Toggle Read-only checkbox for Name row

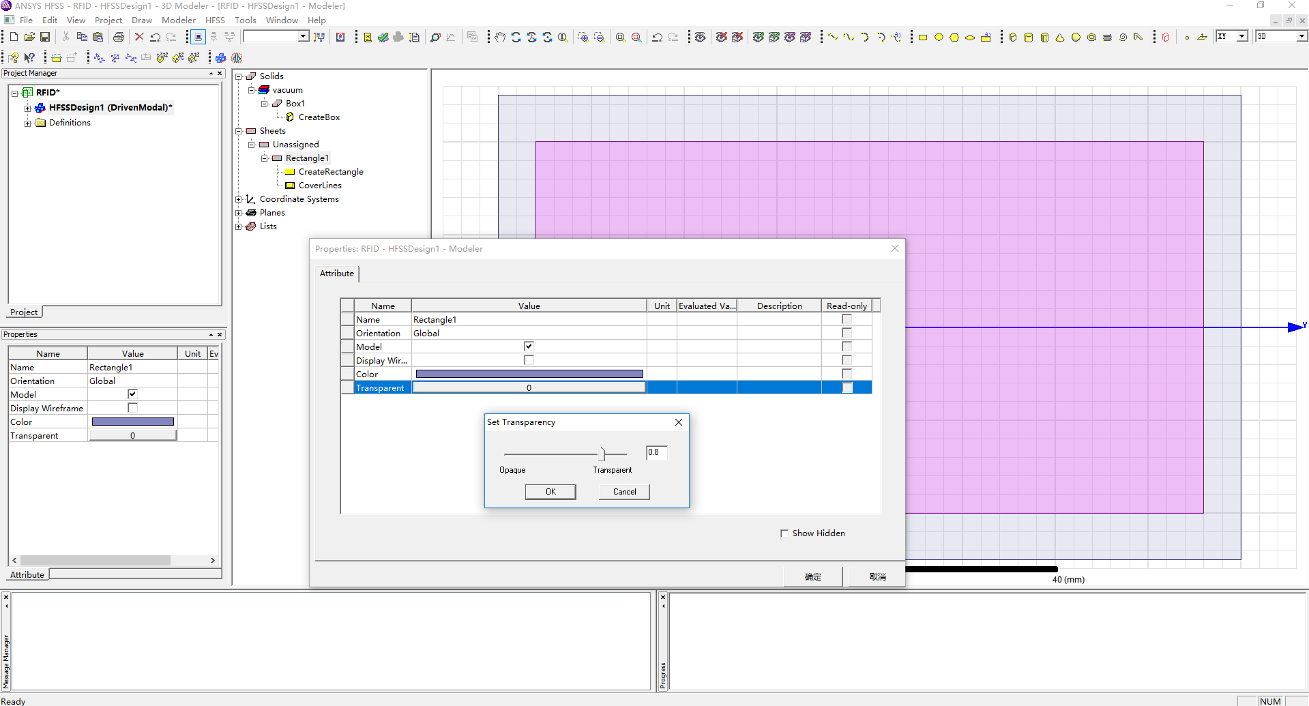tap(847, 319)
